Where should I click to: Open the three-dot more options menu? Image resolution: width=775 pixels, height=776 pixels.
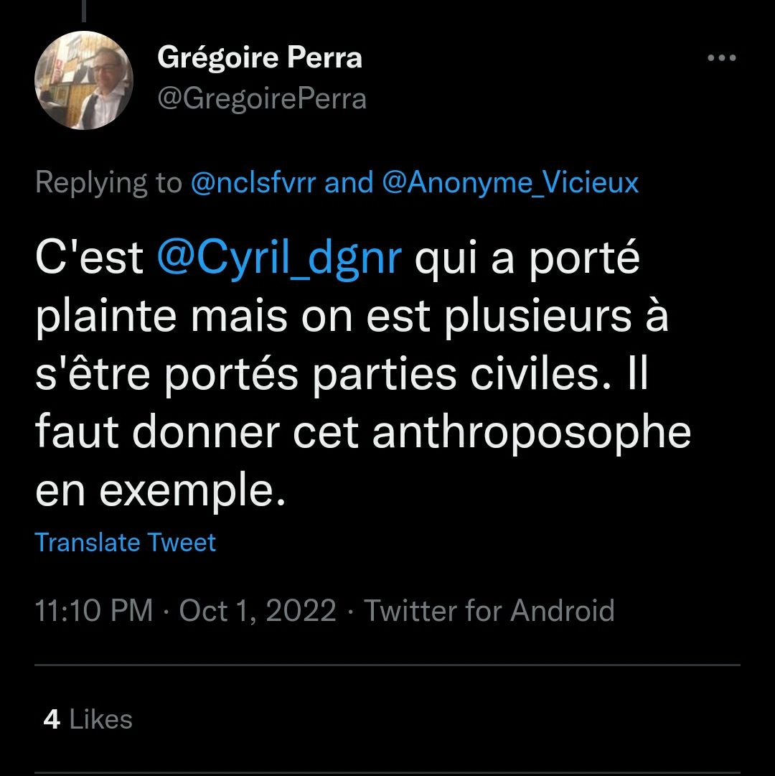(x=722, y=59)
